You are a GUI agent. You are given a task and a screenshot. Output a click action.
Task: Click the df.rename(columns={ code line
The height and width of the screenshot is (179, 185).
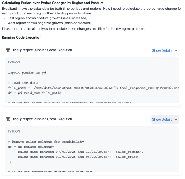coord(32,147)
